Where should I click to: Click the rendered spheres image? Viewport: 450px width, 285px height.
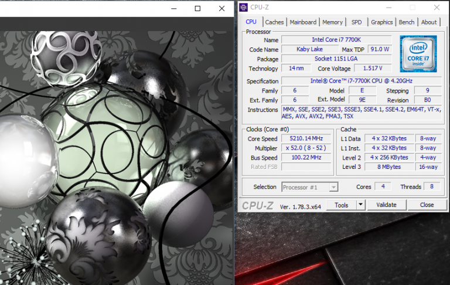(116, 158)
